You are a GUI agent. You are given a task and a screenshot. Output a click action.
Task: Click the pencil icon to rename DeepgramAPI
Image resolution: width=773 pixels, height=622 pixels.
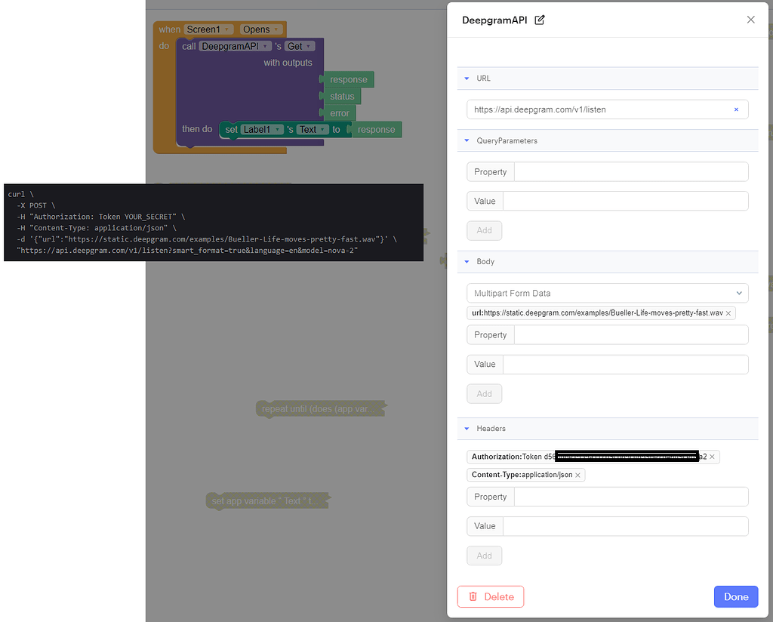pyautogui.click(x=539, y=20)
